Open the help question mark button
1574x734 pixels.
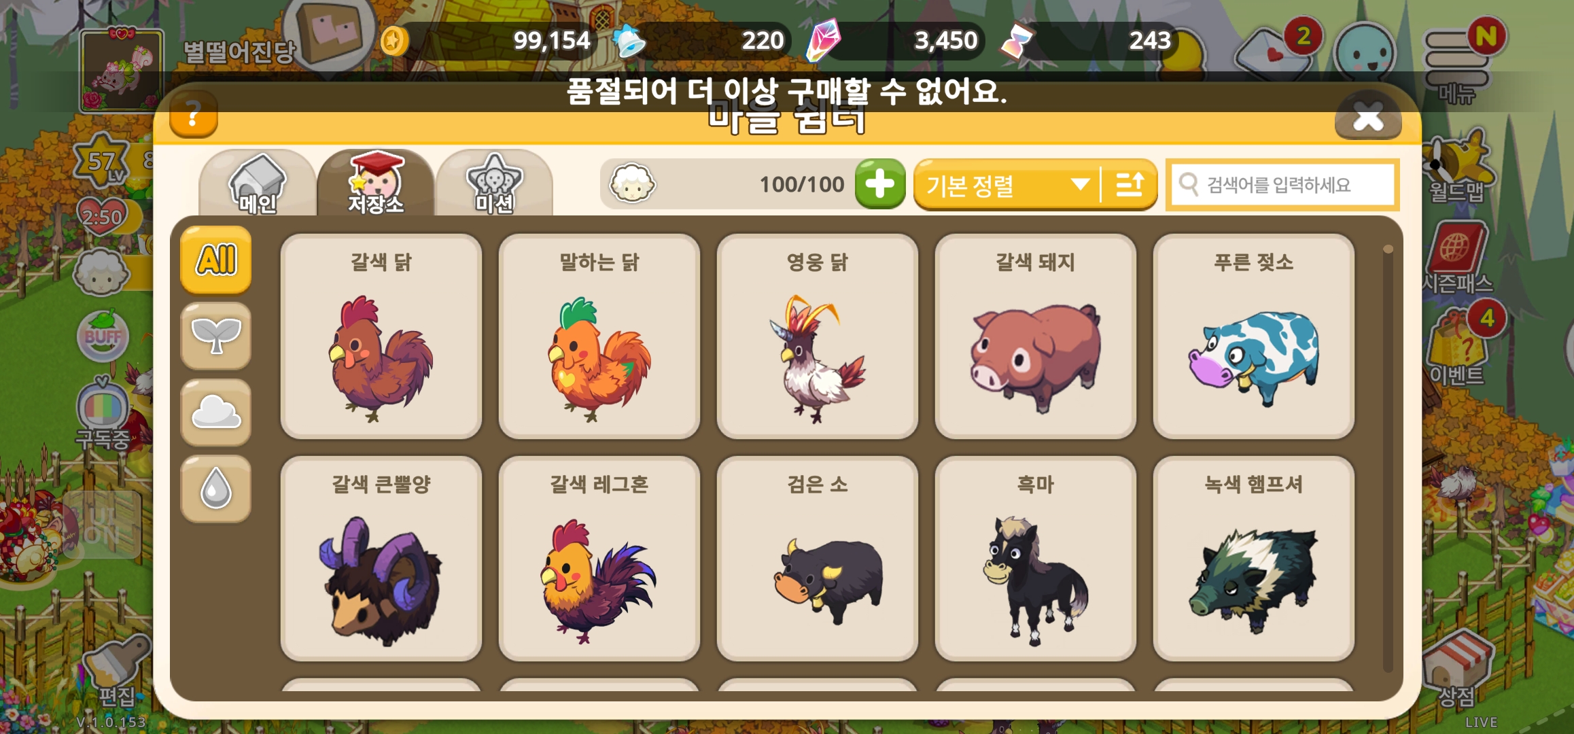point(194,114)
